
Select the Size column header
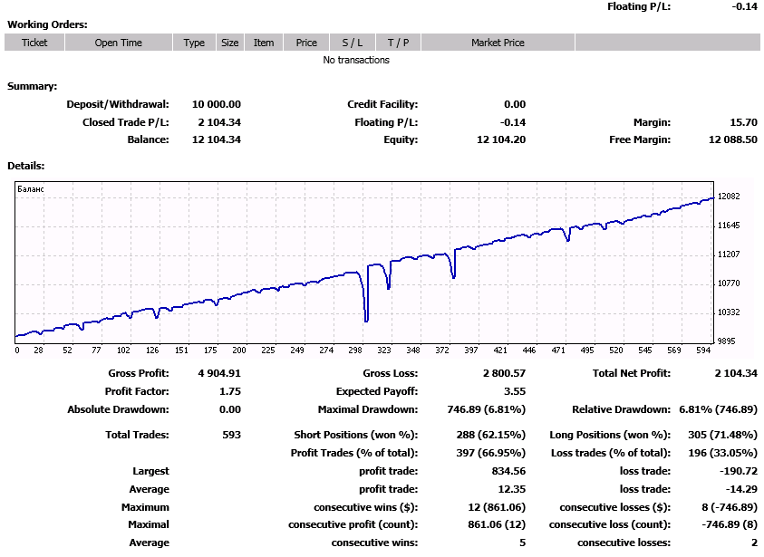pos(230,43)
